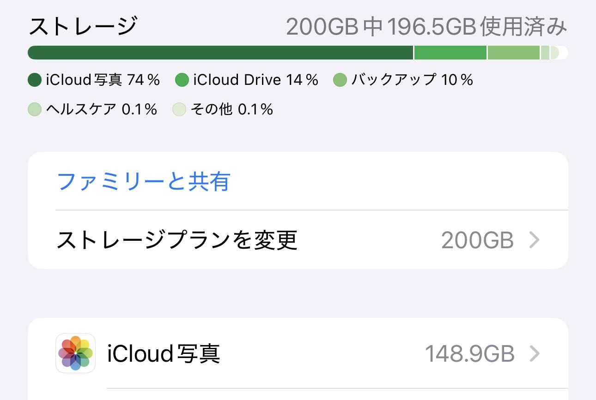
Task: Tap the バックアップ 10% legend label
Action: pyautogui.click(x=412, y=80)
